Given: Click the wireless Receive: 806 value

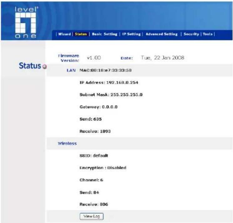Looking at the screenshot, I should click(94, 205).
